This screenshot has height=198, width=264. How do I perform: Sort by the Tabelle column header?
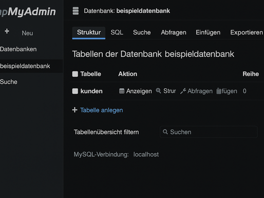click(x=91, y=74)
